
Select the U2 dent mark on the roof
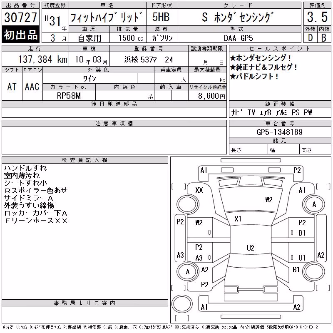[251, 248]
